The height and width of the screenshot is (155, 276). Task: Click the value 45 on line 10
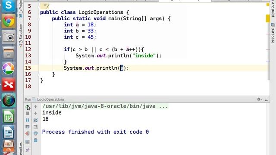[x=91, y=37]
